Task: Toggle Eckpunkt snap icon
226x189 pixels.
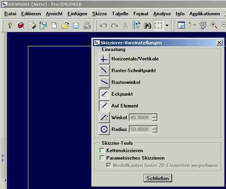Action: [104, 94]
